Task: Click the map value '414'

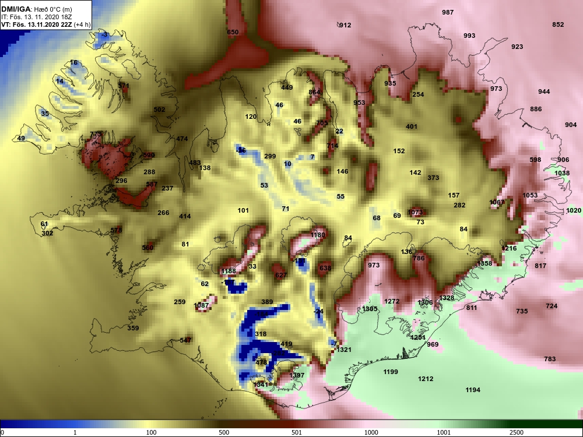Action: [x=185, y=216]
